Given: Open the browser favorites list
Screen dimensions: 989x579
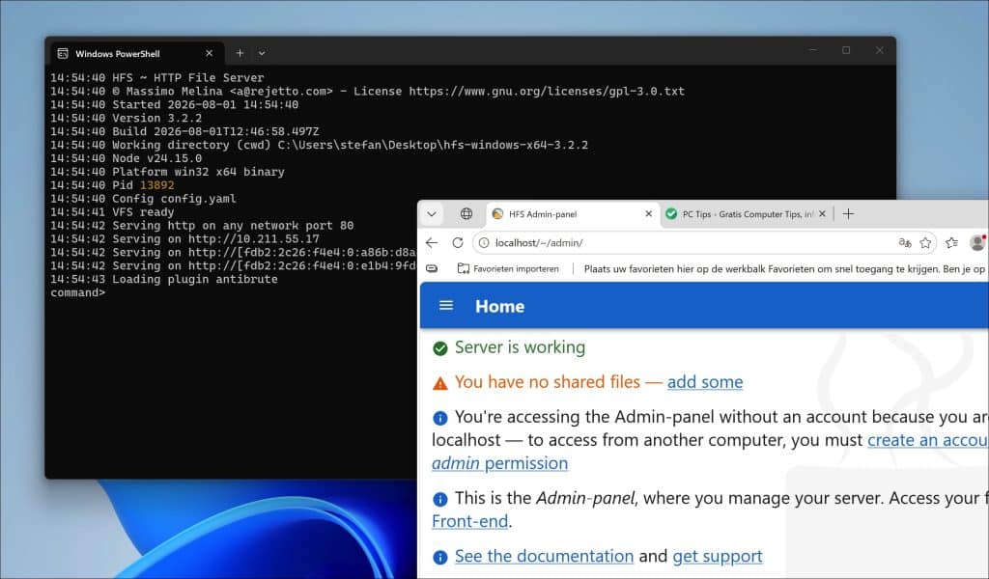Looking at the screenshot, I should (951, 243).
